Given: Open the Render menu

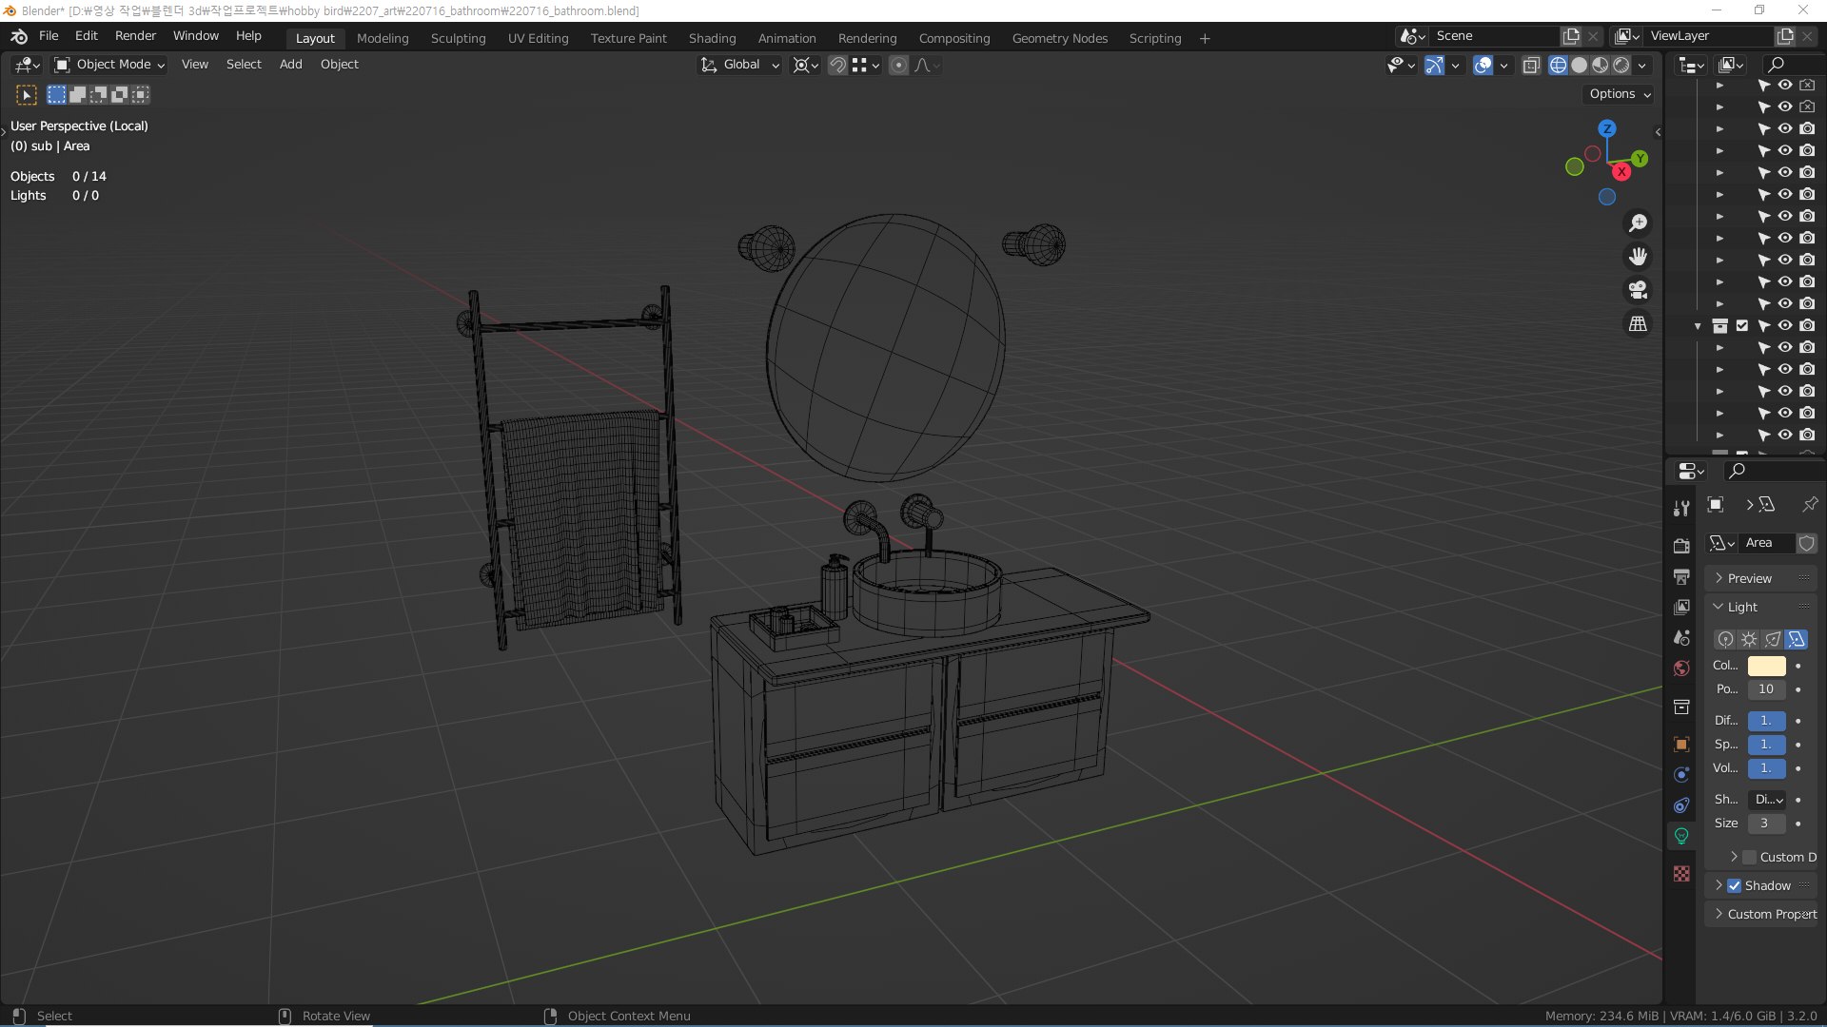Looking at the screenshot, I should pyautogui.click(x=135, y=36).
